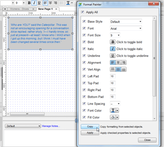Open the Font Size 9 dropdown in Format Painter
The width and height of the screenshot is (164, 147).
pyautogui.click(x=115, y=35)
